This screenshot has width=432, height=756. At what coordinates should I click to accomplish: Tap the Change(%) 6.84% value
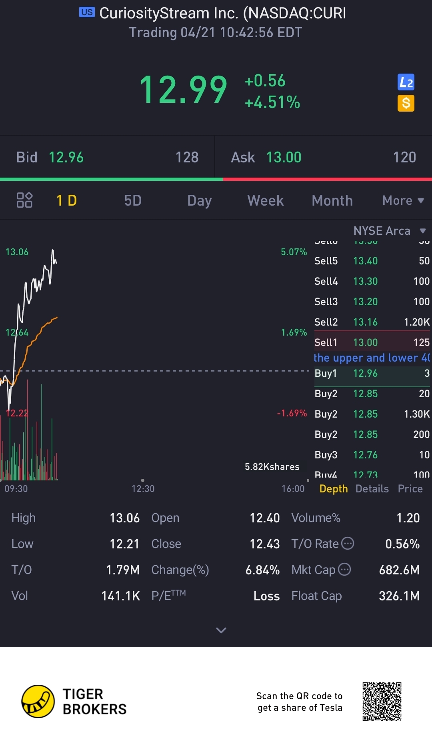[x=262, y=570]
